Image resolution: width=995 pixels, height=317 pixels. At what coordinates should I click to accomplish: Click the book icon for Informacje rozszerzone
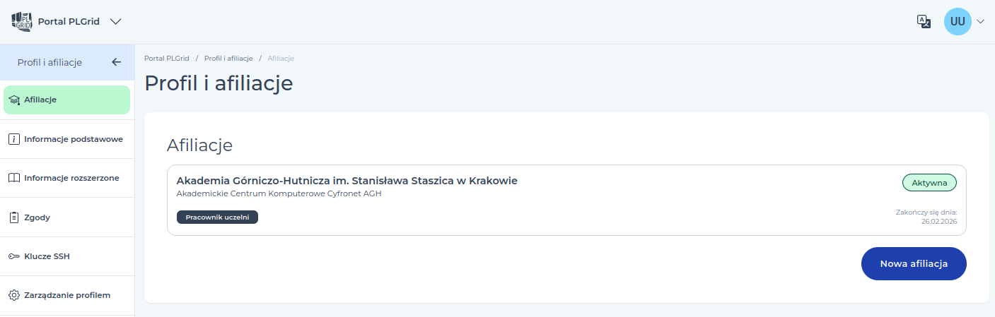click(14, 178)
